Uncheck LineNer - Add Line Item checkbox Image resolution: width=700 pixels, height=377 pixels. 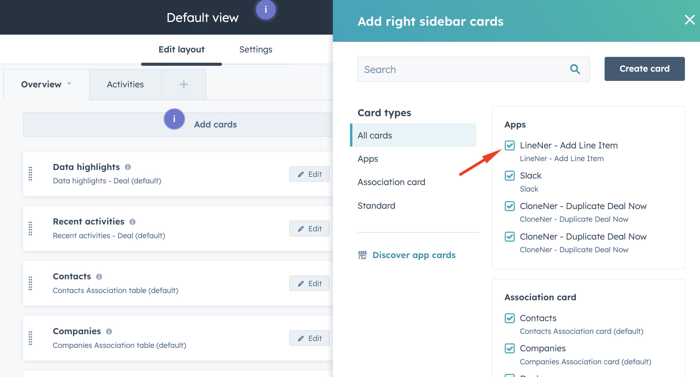[510, 145]
